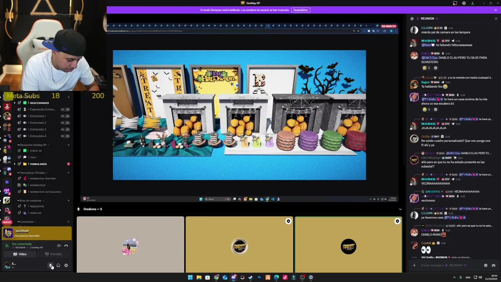501x282 pixels.
Task: Open the Discord inbox icon in the title bar
Action: [x=455, y=3]
